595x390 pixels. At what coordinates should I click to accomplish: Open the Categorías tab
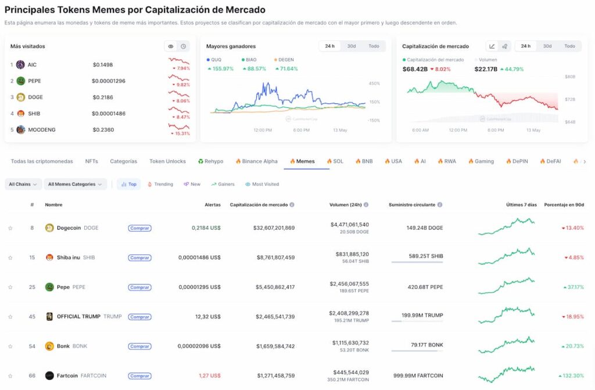pyautogui.click(x=123, y=161)
